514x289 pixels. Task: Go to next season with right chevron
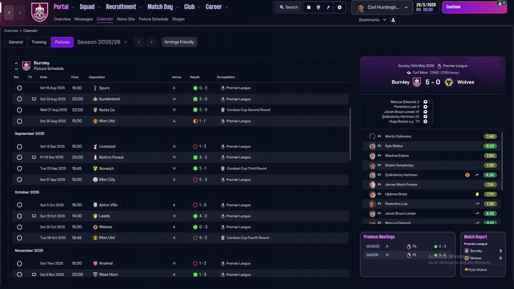click(151, 42)
